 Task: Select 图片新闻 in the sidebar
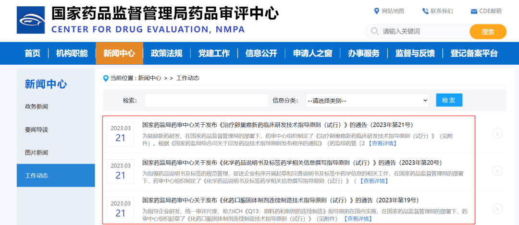pos(37,153)
